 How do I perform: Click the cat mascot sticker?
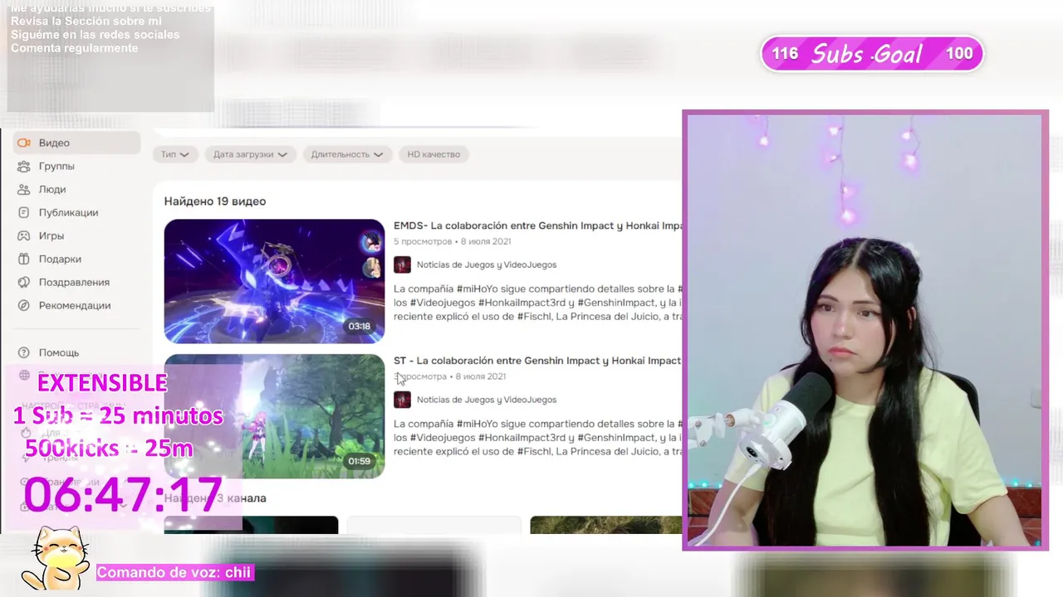coord(56,558)
